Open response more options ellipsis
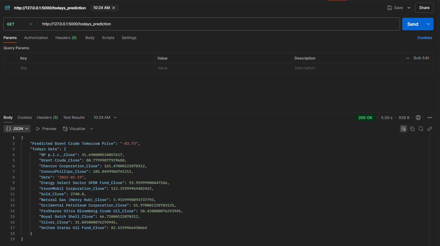Image resolution: width=440 pixels, height=246 pixels. coord(430,117)
